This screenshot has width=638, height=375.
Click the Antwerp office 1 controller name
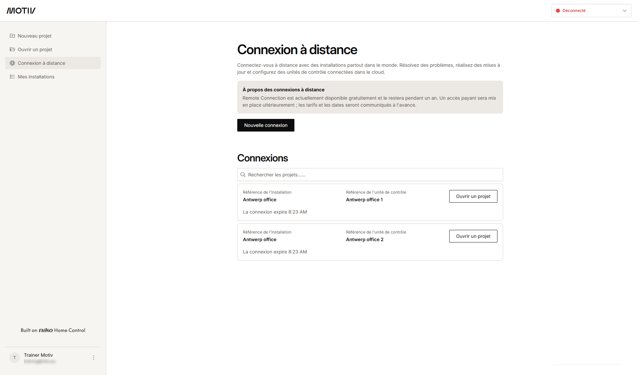(x=364, y=200)
